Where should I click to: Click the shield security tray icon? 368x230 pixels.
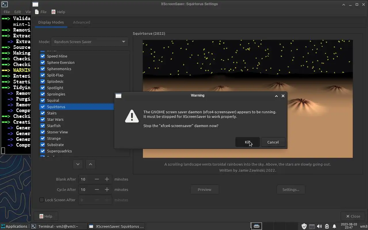pyautogui.click(x=304, y=226)
